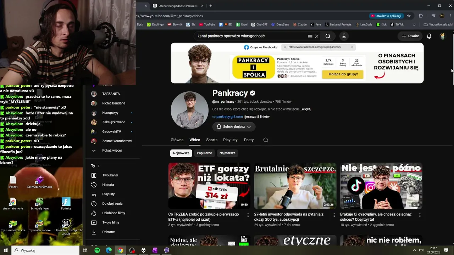Clear the YouTube search query
Image resolution: width=454 pixels, height=255 pixels.
point(317,36)
